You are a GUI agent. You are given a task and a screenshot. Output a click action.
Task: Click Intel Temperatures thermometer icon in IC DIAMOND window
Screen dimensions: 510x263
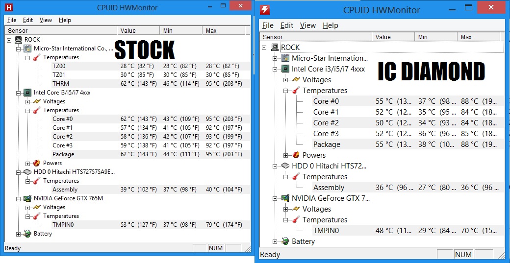coord(296,91)
